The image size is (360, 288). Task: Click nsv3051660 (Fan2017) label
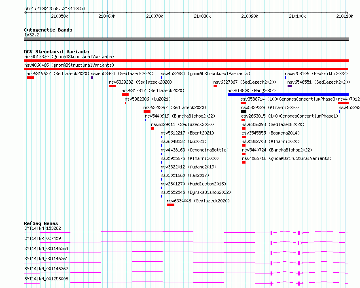coord(185,175)
